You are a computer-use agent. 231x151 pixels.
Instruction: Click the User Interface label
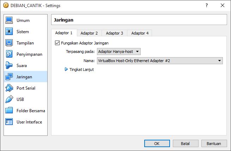(x=29, y=122)
